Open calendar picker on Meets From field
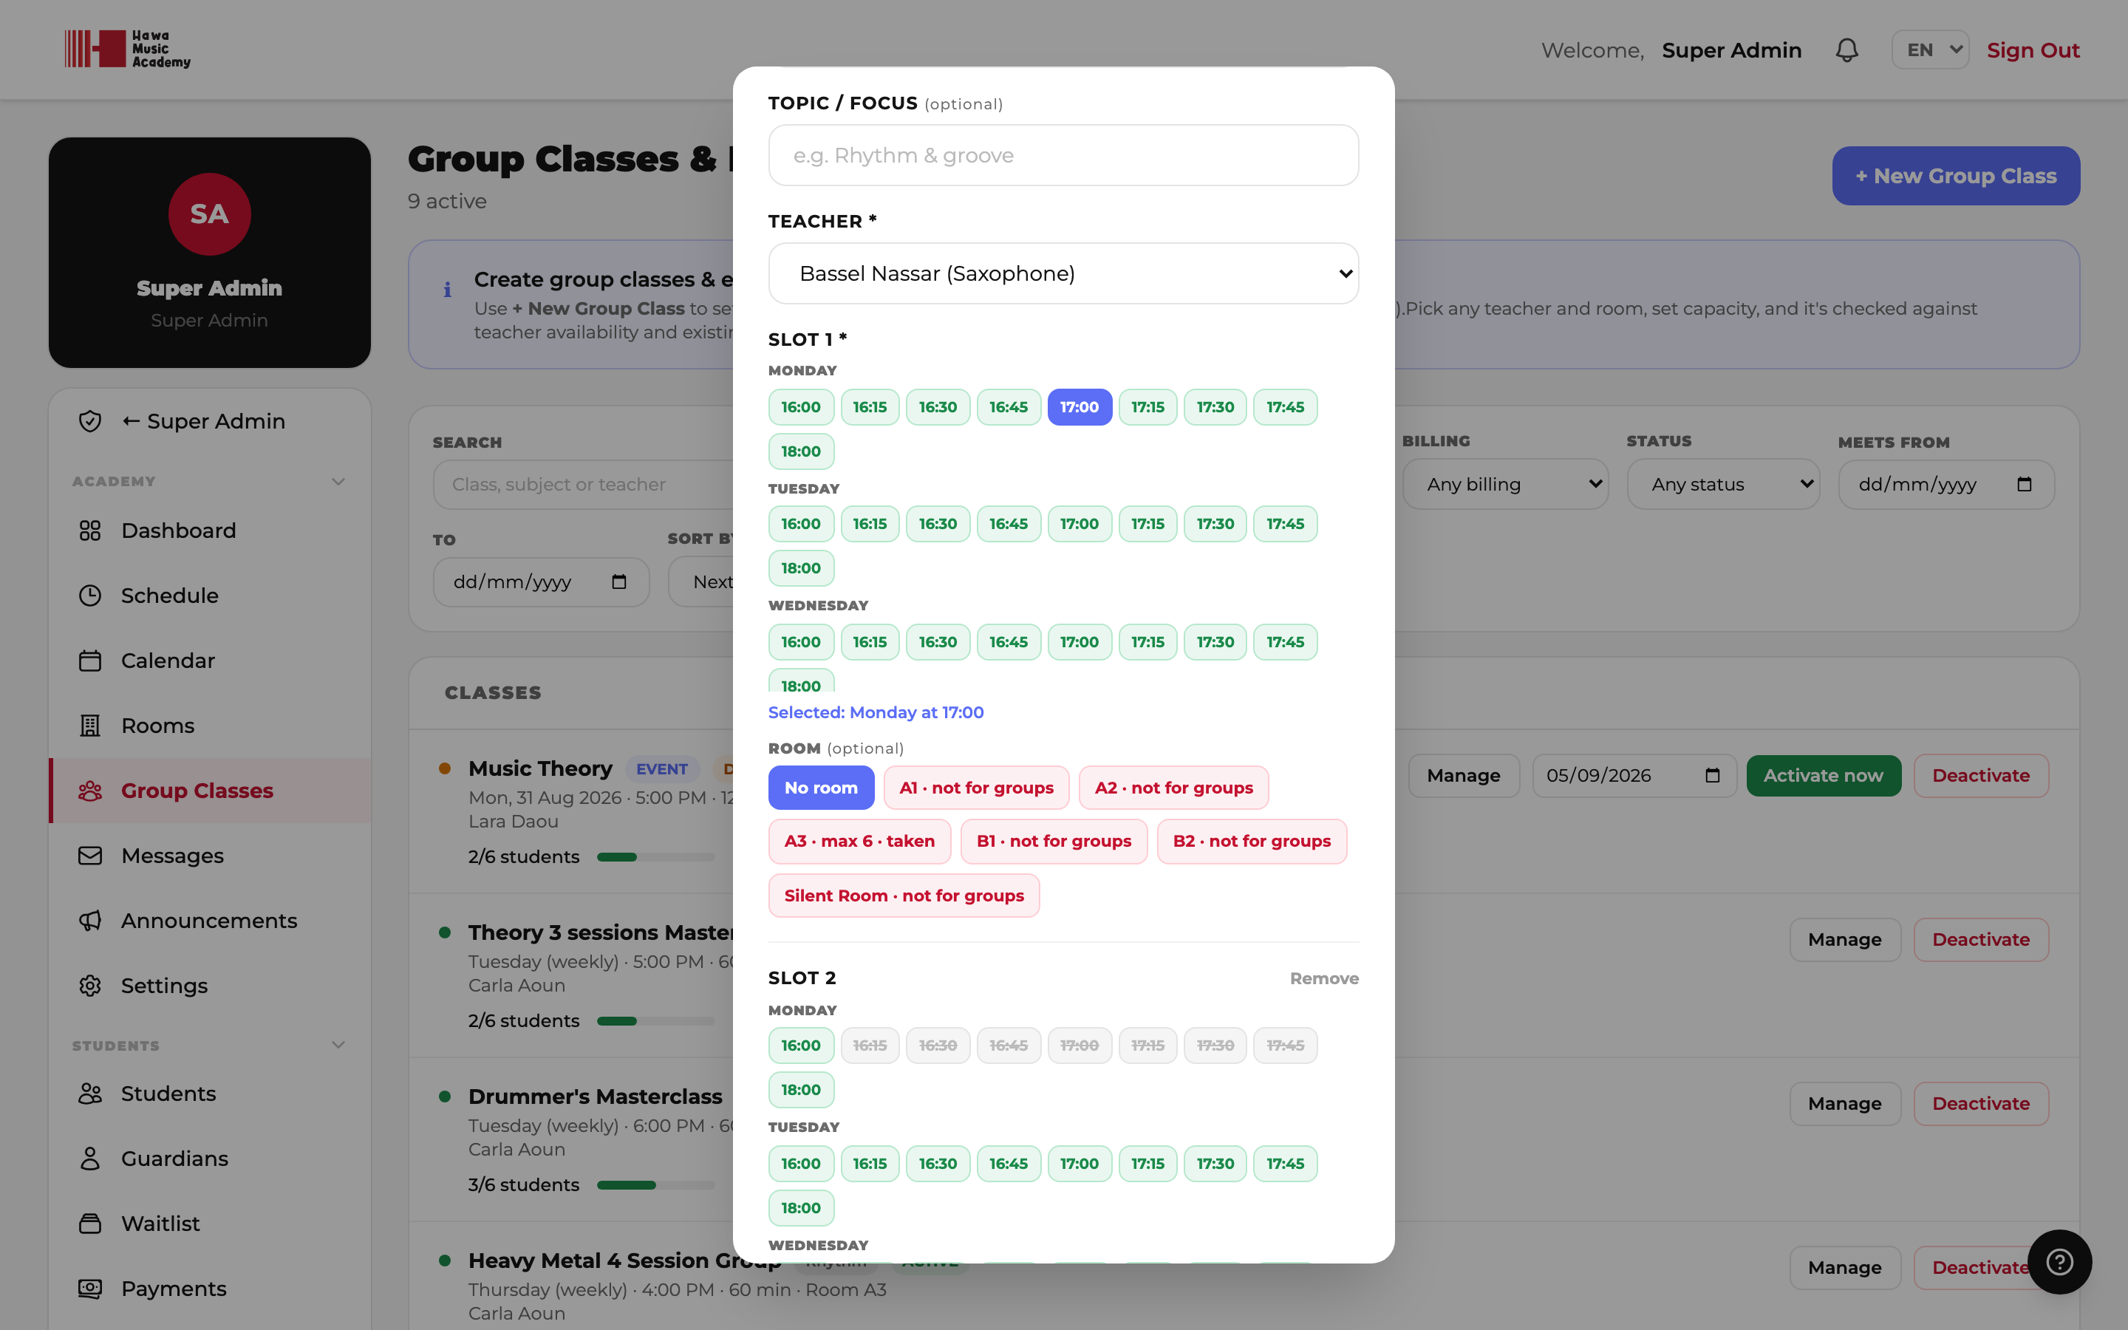Viewport: 2128px width, 1330px height. pos(2025,484)
